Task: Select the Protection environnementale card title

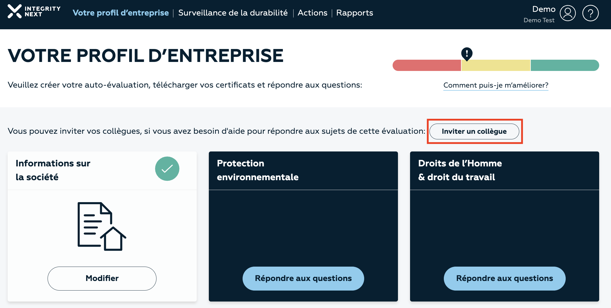Action: pyautogui.click(x=258, y=170)
